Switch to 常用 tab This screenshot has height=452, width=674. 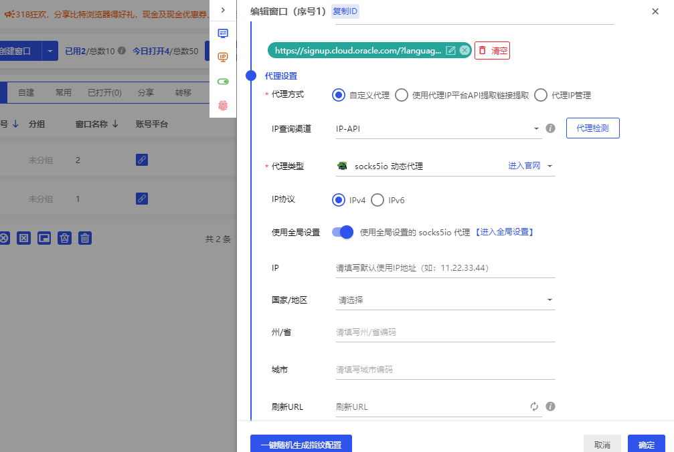[x=63, y=93]
